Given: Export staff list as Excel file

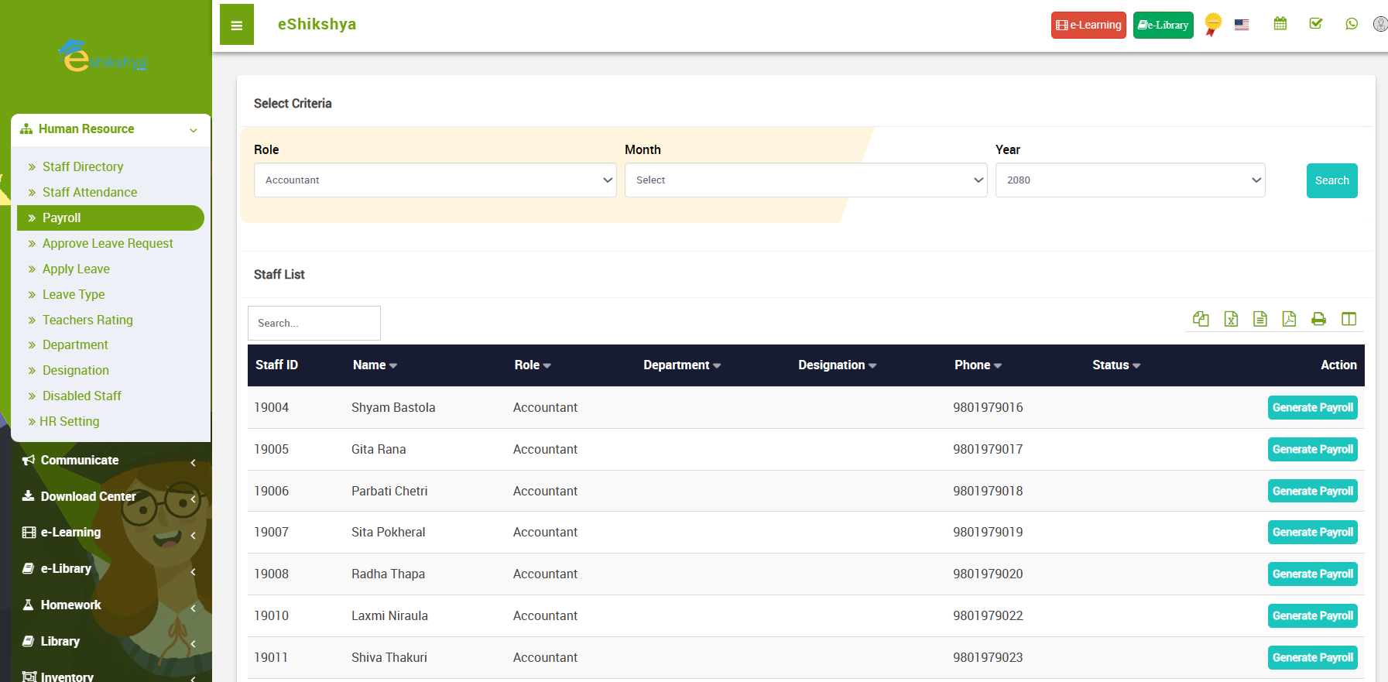Looking at the screenshot, I should coord(1231,319).
